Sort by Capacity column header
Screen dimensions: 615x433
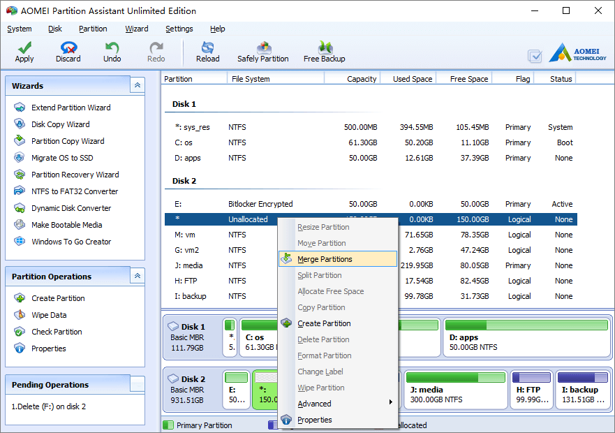point(353,78)
